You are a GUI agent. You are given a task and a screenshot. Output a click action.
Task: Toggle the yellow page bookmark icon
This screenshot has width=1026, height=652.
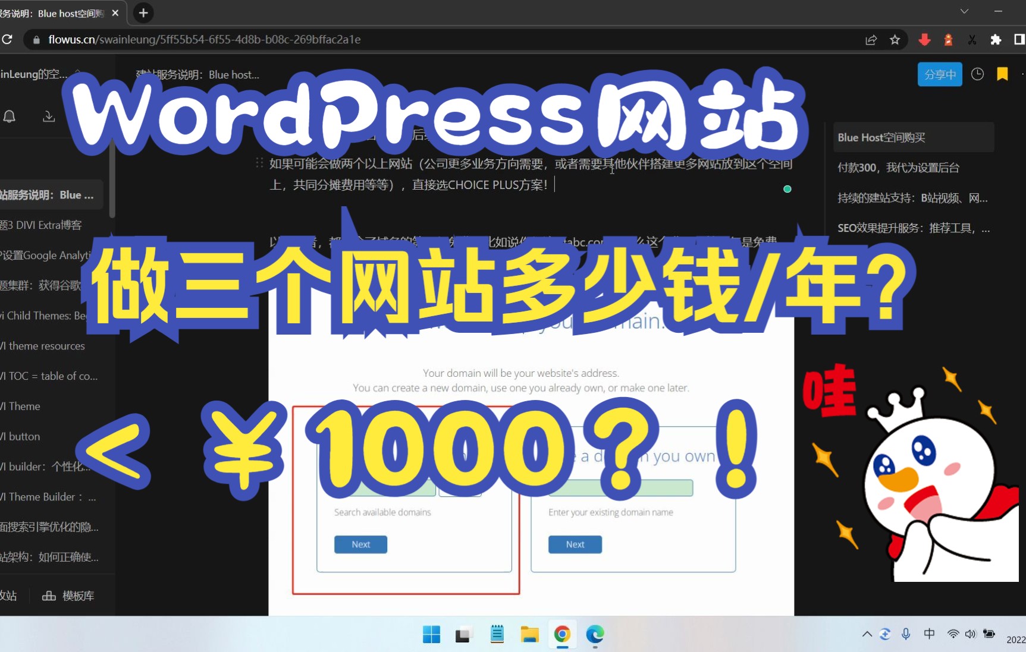pyautogui.click(x=1002, y=74)
